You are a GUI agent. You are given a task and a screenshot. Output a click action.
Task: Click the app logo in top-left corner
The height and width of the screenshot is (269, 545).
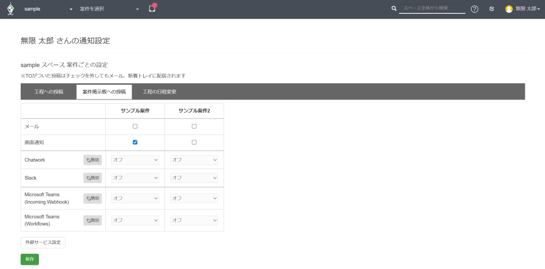point(10,9)
